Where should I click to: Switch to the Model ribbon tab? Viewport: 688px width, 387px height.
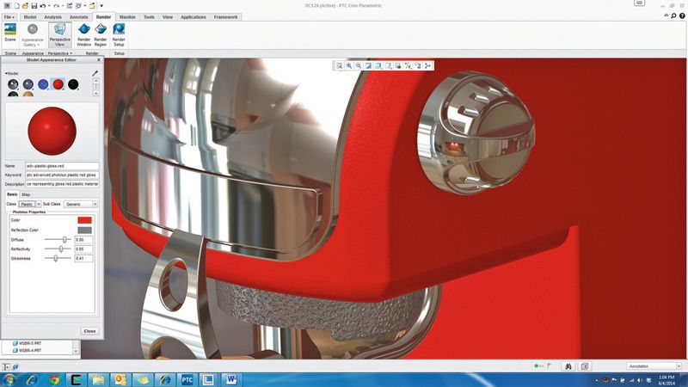[x=30, y=17]
